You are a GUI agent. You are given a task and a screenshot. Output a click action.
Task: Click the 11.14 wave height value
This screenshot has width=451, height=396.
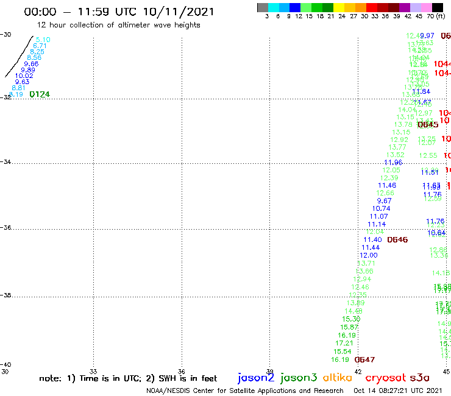(x=377, y=224)
